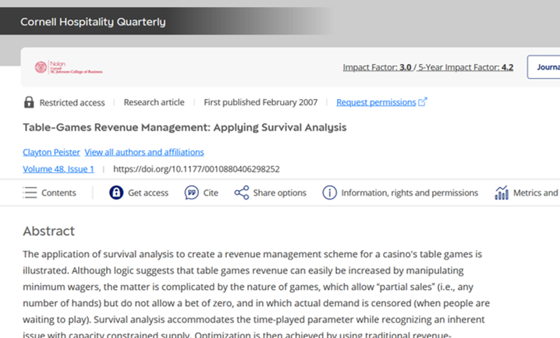This screenshot has height=338, width=560.
Task: Click the Restricted access lock icon
Action: 29,102
